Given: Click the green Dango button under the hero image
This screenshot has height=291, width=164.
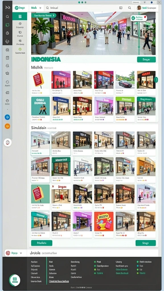Looking at the screenshot, I should coord(146,59).
